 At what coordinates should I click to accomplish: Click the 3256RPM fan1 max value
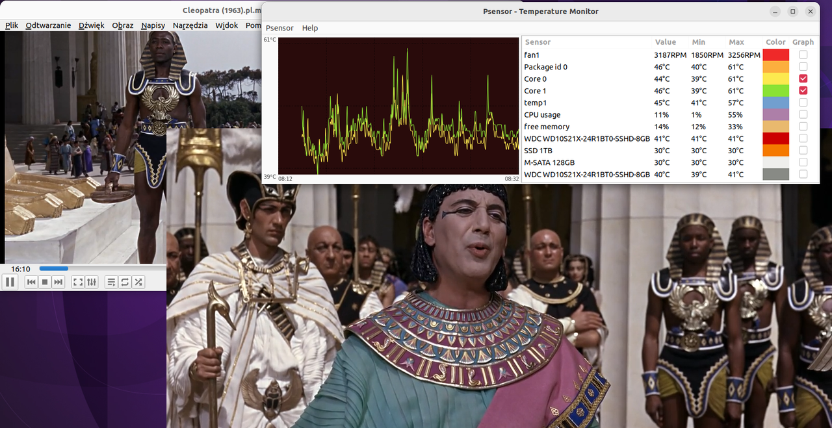tap(744, 55)
